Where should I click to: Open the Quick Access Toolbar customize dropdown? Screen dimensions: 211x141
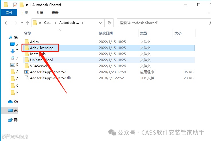click(27, 5)
